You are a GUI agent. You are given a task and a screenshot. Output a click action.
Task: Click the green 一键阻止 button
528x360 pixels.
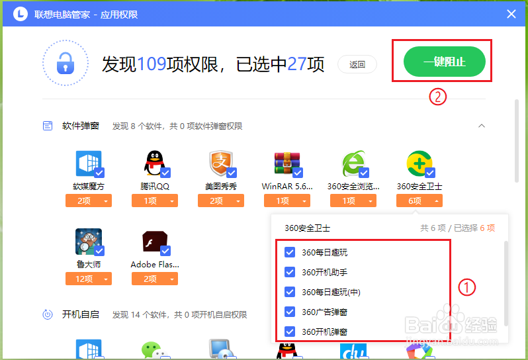coord(445,62)
